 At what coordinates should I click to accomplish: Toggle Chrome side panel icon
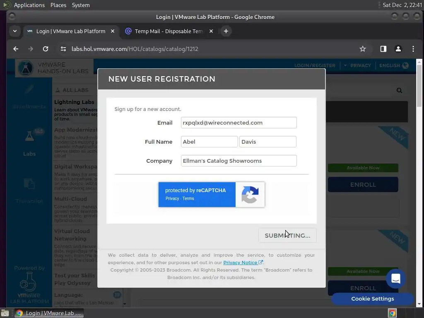(383, 49)
